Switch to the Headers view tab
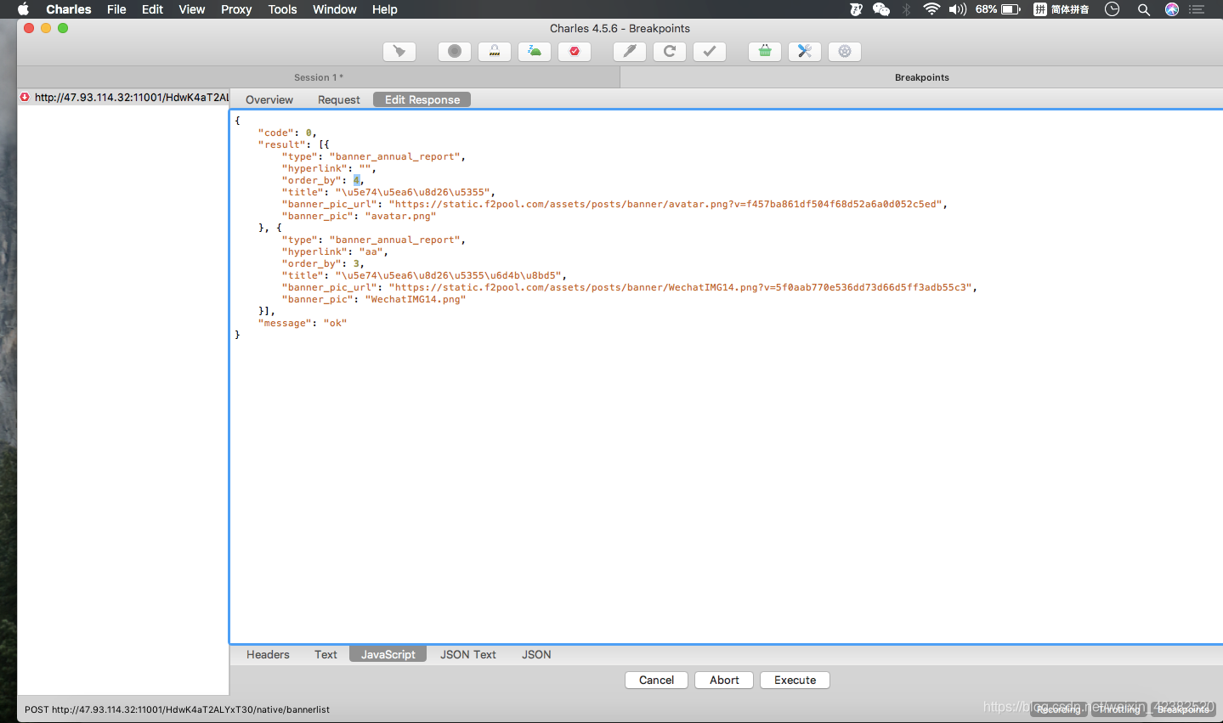Viewport: 1223px width, 723px height. point(268,654)
